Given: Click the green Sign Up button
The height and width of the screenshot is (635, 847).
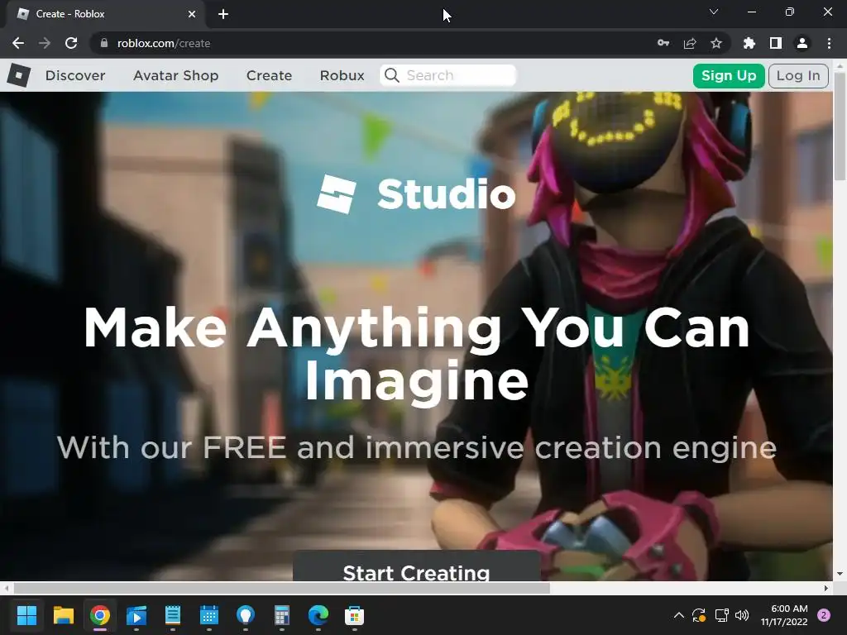Looking at the screenshot, I should tap(729, 75).
